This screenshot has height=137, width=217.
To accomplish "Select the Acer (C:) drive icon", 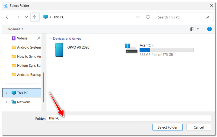I will pyautogui.click(x=131, y=49).
